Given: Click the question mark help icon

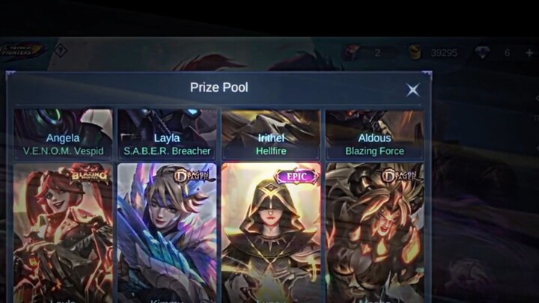Looking at the screenshot, I should [61, 51].
